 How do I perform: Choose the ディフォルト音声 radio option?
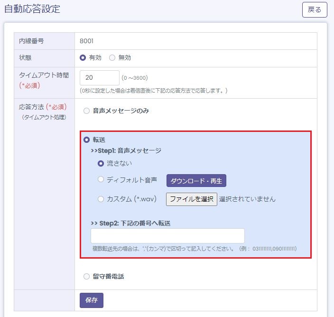(101, 180)
